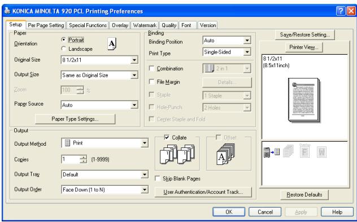Open the Print Type dropdown
The image size is (357, 222).
247,52
